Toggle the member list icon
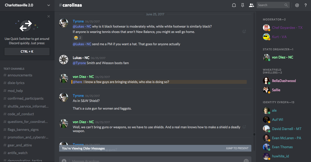The height and width of the screenshot is (162, 311). tap(251, 5)
